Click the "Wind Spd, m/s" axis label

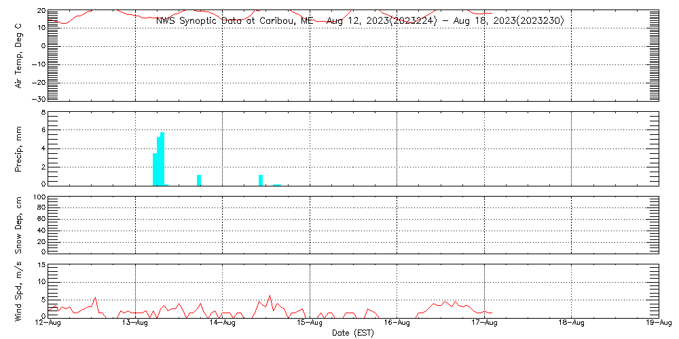tap(19, 290)
